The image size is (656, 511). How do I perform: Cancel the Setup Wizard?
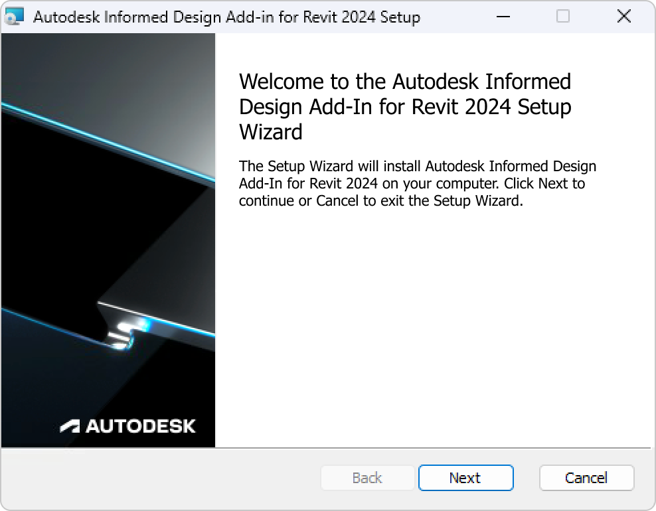[x=586, y=478]
